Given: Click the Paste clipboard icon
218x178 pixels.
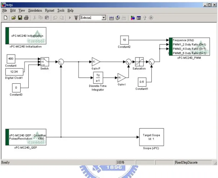Looking at the screenshot, I should pyautogui.click(x=47, y=18).
